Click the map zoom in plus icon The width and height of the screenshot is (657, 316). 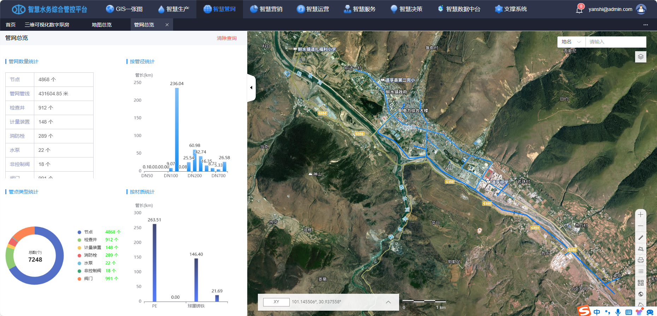(640, 215)
